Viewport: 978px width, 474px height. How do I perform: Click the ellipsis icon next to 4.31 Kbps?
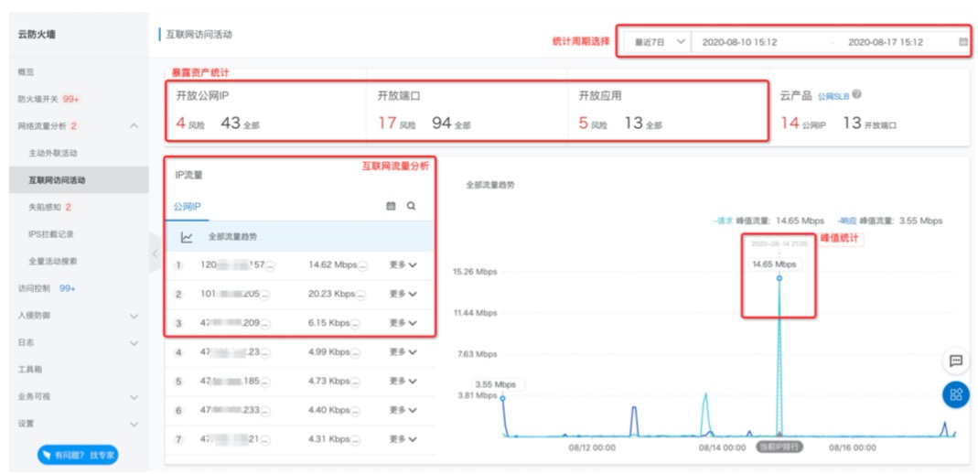(355, 440)
